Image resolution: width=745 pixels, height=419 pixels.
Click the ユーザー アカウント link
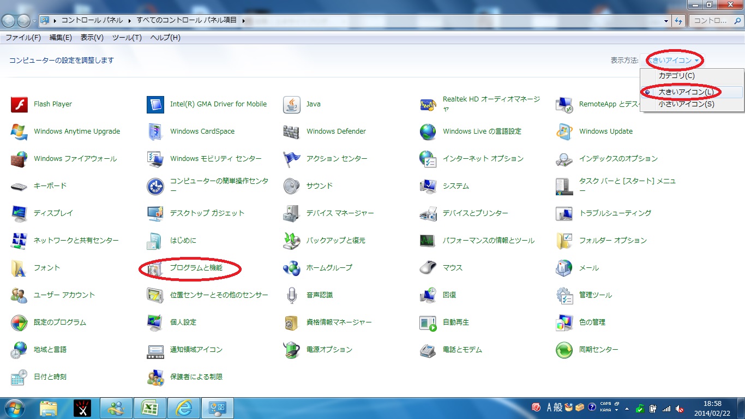(x=64, y=295)
